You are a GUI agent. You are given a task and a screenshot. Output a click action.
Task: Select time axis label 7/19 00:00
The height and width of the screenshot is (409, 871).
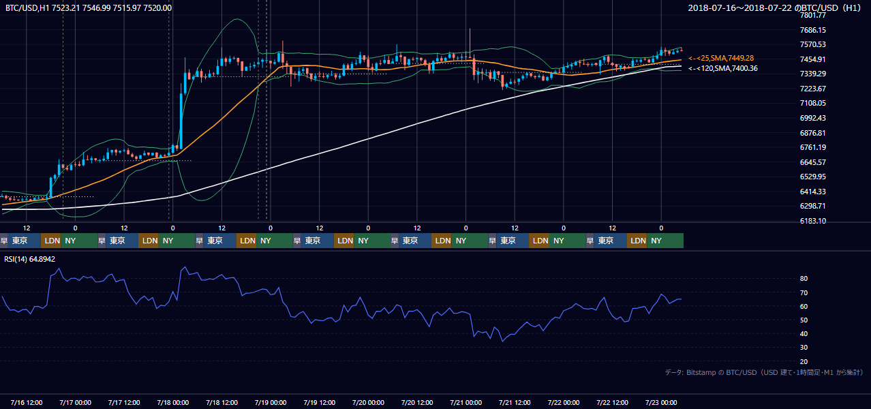point(271,402)
